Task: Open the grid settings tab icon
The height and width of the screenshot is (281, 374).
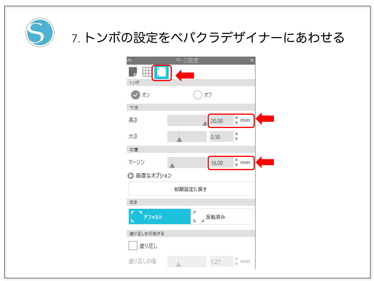Action: 147,72
